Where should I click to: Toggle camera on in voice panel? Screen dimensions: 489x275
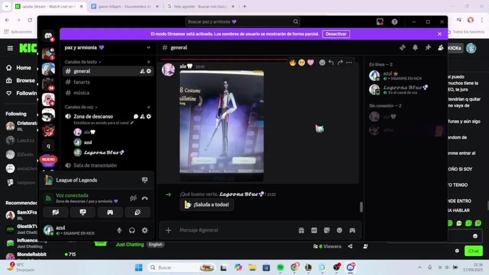(55, 212)
